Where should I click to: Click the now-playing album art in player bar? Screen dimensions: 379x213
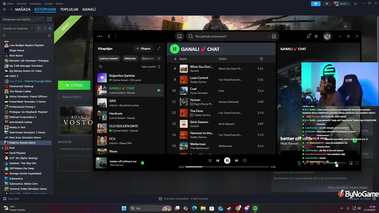pyautogui.click(x=101, y=163)
